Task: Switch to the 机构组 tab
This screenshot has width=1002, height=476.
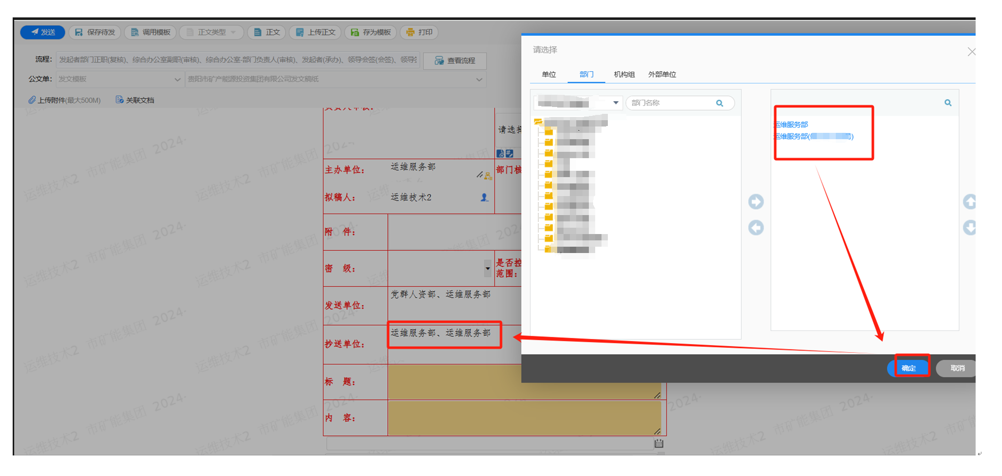Action: pyautogui.click(x=624, y=74)
